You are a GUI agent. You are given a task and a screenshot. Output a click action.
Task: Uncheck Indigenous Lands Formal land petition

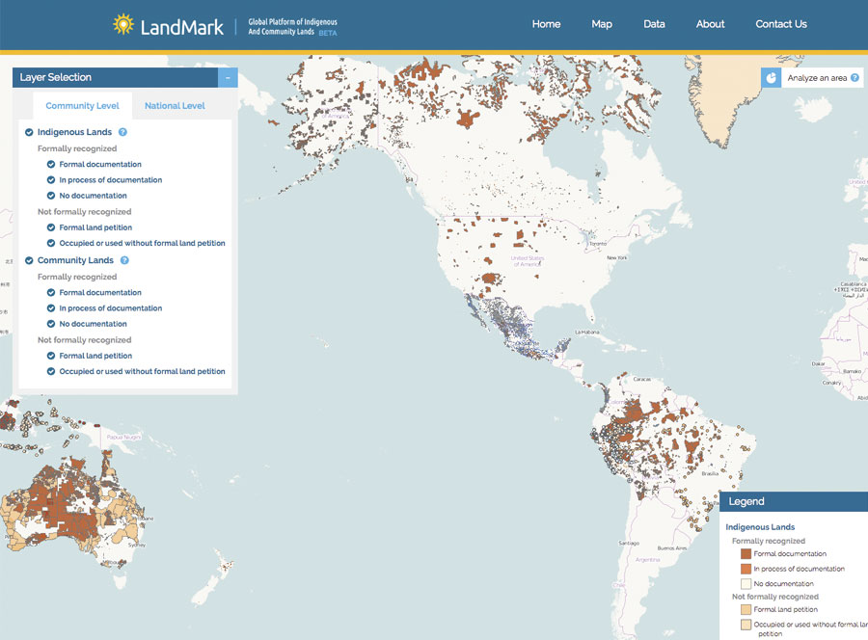(x=51, y=227)
